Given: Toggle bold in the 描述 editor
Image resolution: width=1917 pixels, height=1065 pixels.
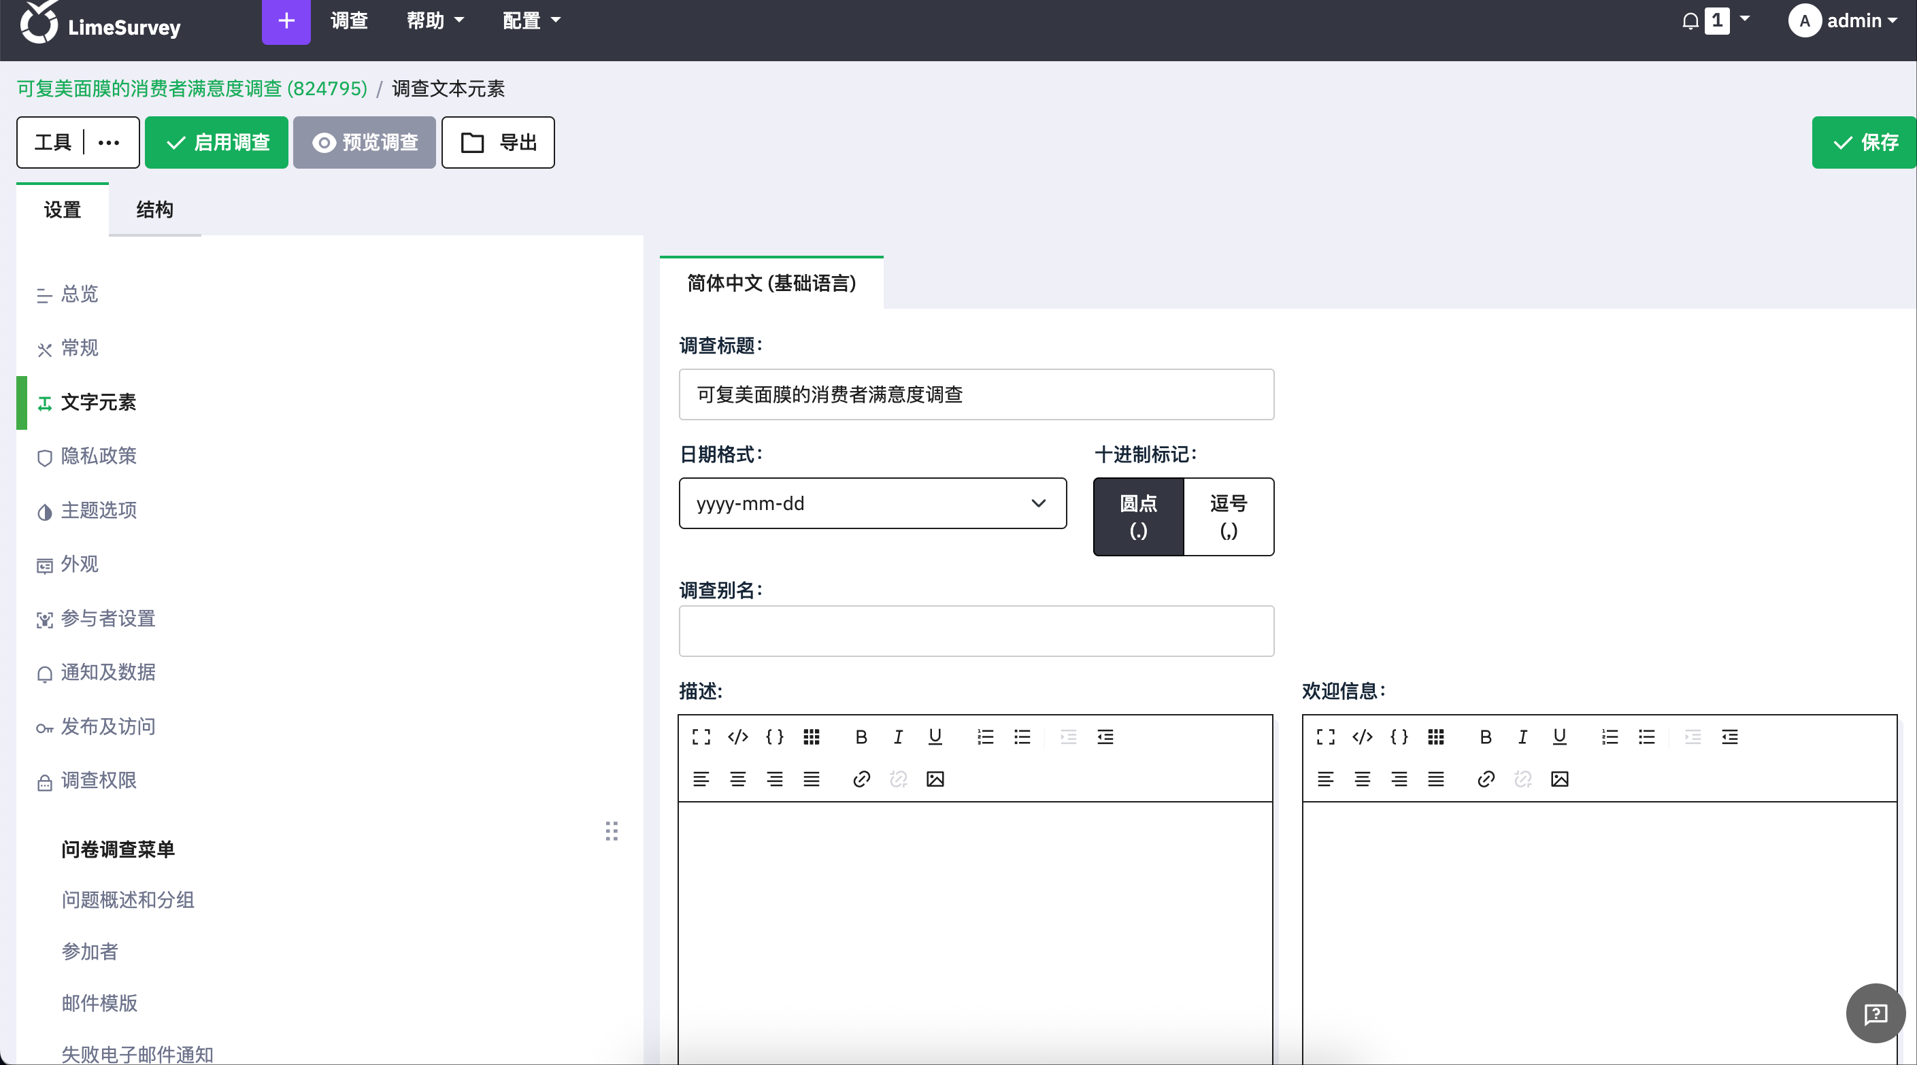Looking at the screenshot, I should [x=861, y=737].
